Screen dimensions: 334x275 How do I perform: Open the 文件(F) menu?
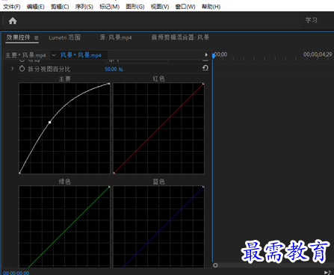pos(12,7)
